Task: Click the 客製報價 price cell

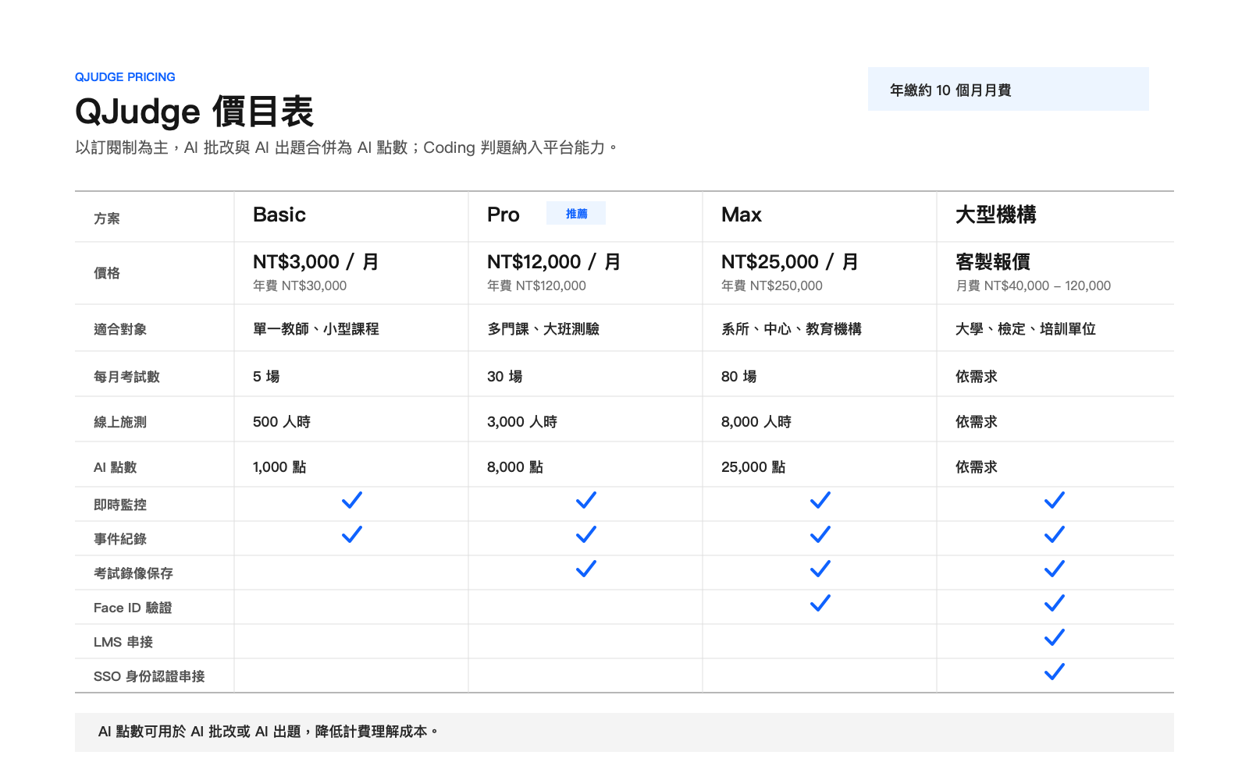Action: (x=993, y=262)
